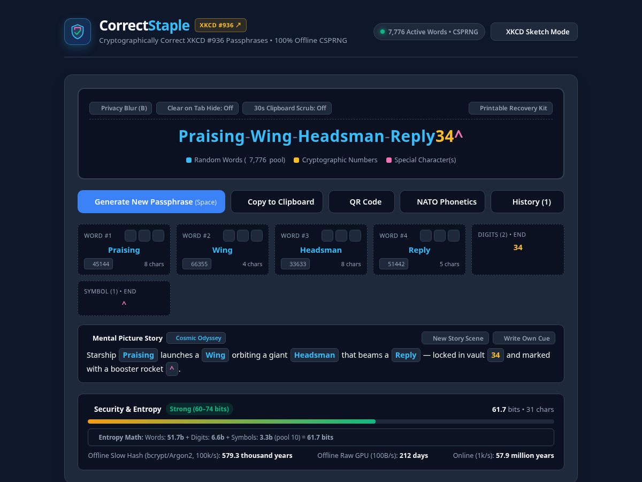
Task: Click the Praising chip in the story
Action: point(139,355)
